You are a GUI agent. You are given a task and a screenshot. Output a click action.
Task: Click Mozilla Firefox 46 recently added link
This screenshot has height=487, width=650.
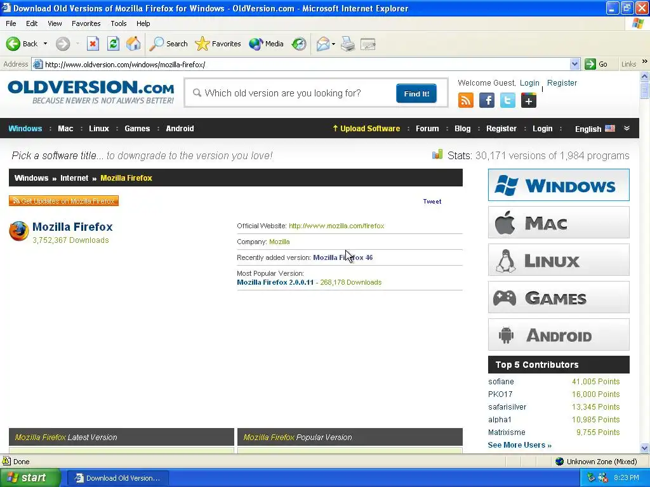(x=343, y=257)
